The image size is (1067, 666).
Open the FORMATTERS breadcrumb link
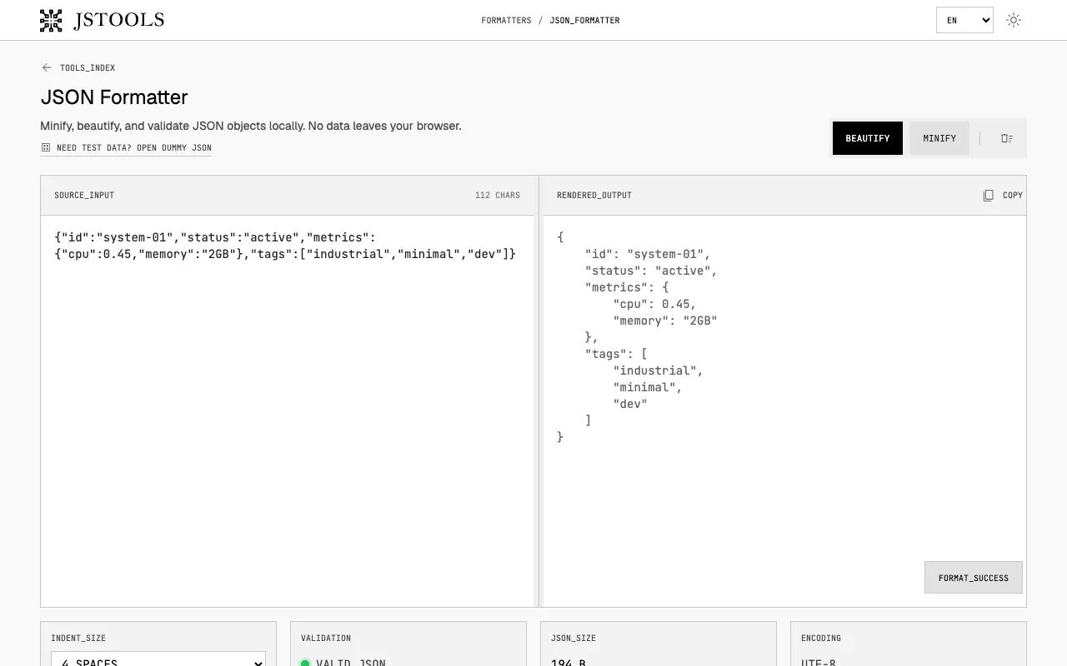point(506,20)
